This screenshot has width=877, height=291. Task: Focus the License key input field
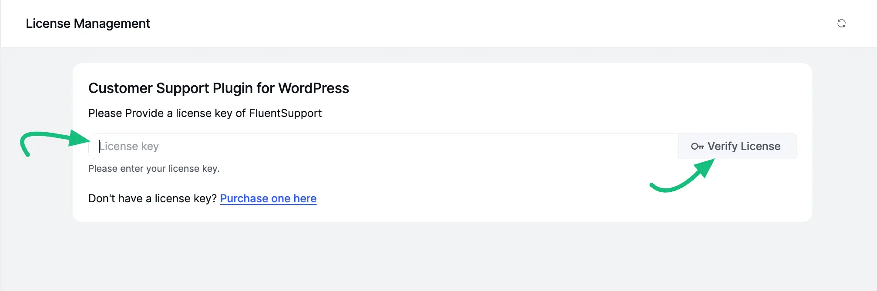tap(383, 147)
